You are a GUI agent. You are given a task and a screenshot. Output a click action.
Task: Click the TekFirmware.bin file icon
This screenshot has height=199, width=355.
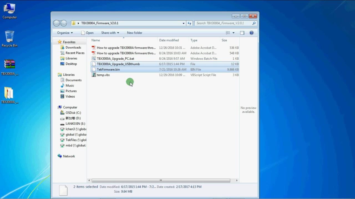[x=94, y=69]
